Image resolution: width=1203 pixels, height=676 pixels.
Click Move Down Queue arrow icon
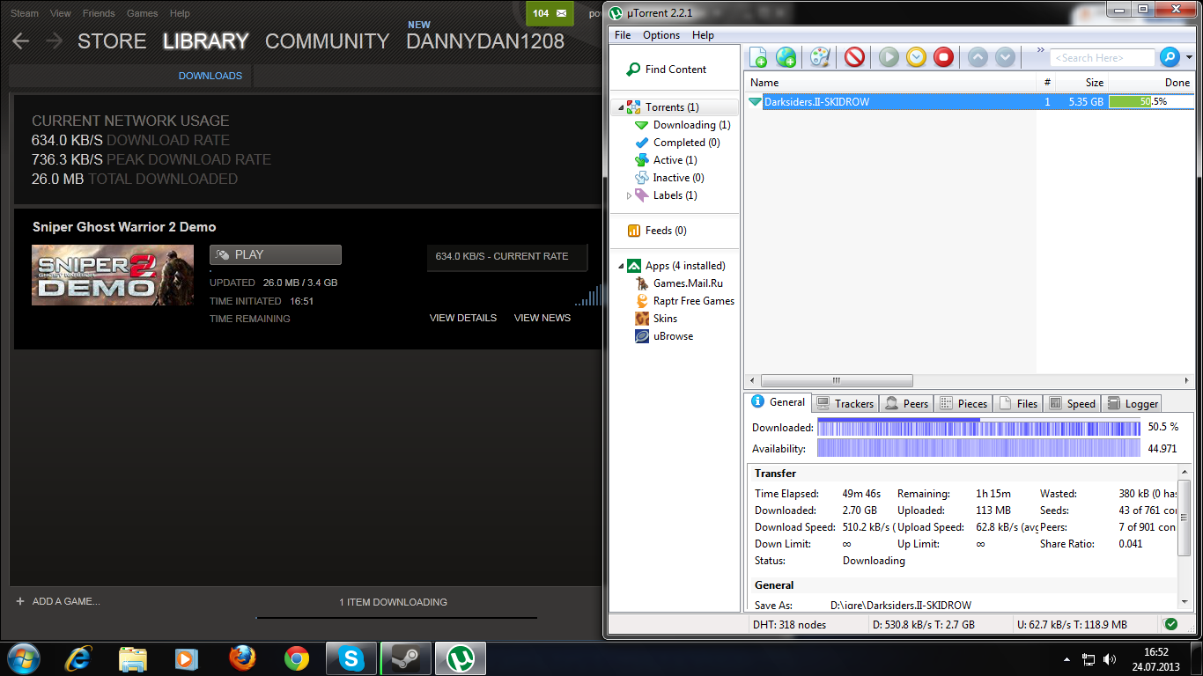[1005, 57]
